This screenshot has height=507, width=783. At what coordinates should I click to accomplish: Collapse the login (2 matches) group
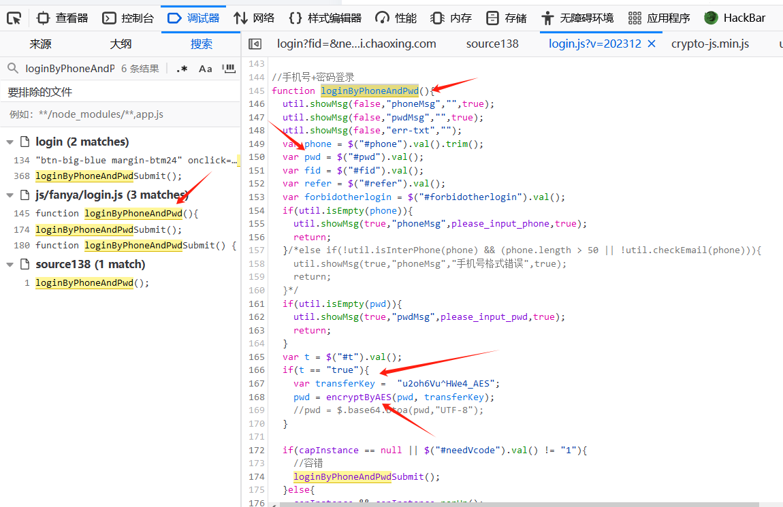(x=10, y=142)
